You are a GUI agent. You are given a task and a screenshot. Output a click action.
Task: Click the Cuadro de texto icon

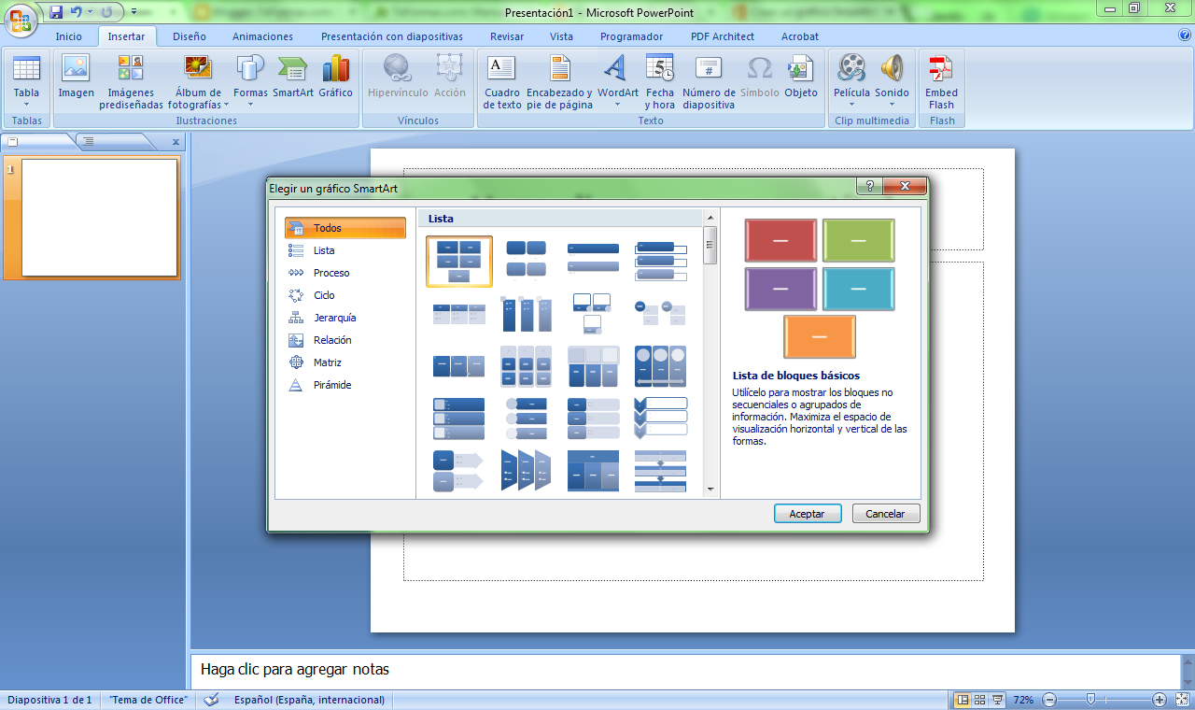[502, 70]
